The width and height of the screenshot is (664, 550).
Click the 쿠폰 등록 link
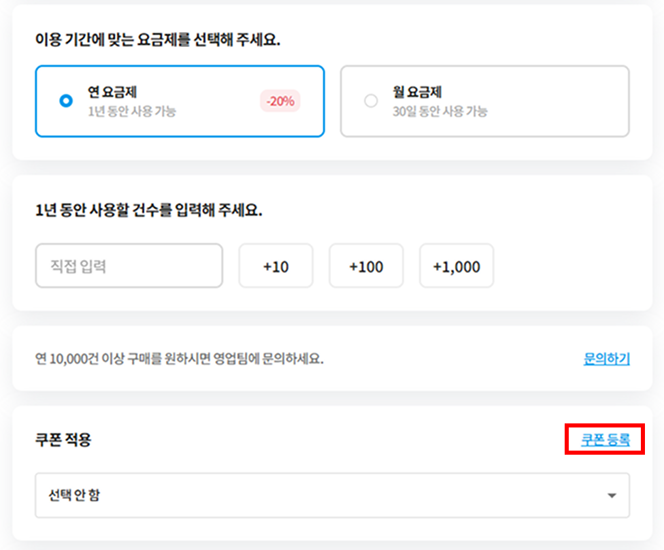(x=605, y=440)
